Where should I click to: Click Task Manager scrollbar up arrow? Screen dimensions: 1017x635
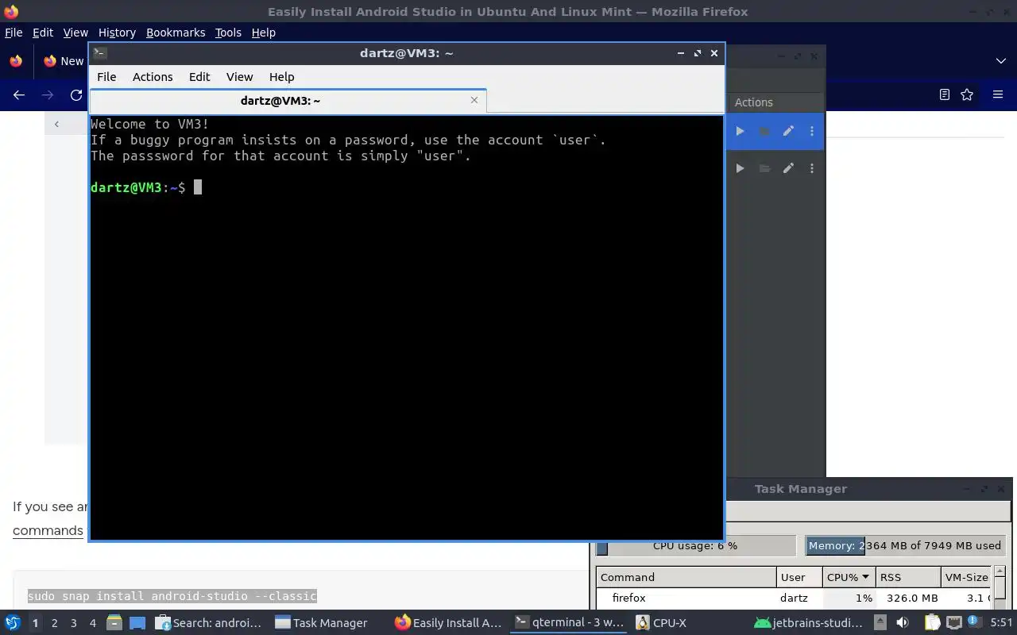[x=1000, y=571]
